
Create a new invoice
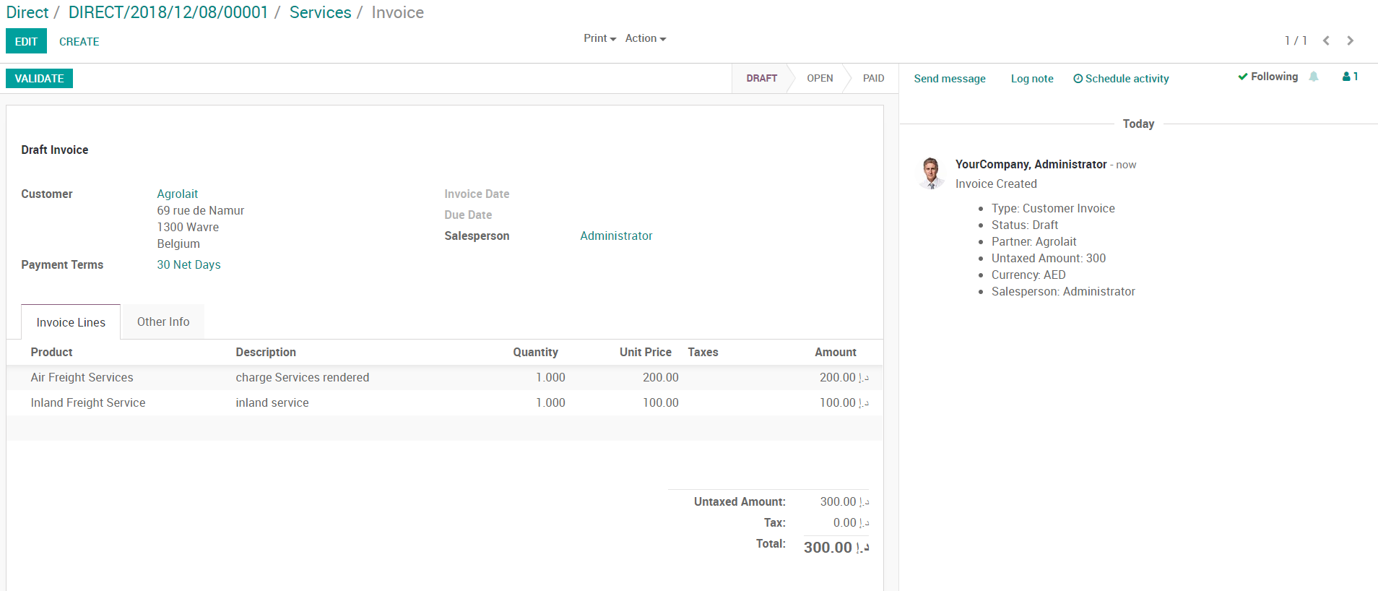pyautogui.click(x=79, y=42)
